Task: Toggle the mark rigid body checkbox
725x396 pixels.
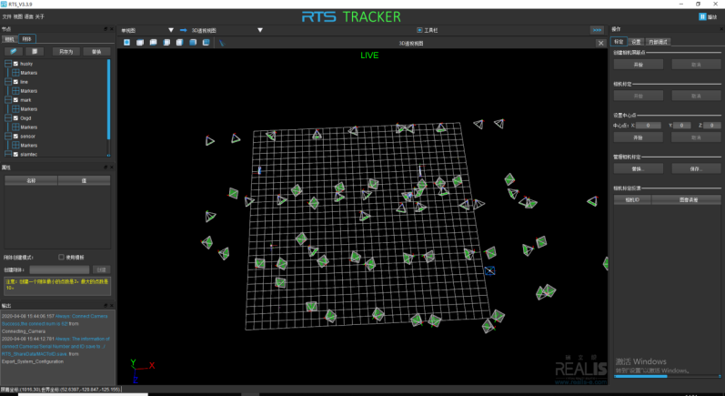Action: [15, 100]
